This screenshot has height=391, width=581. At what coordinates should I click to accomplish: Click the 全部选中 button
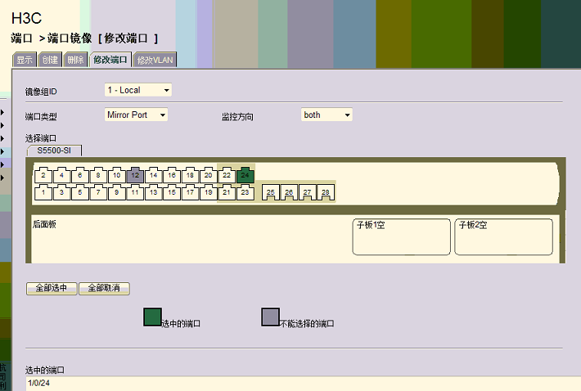[52, 289]
